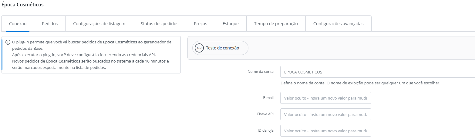Click the chain-link icon for Teste de conexão

199,48
